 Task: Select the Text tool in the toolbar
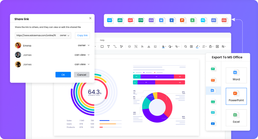click(x=108, y=46)
